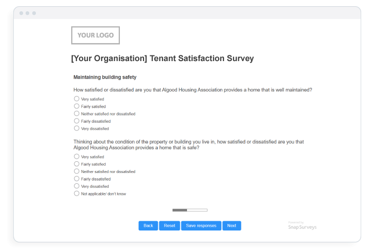Go to previous page with Back button
Image resolution: width=374 pixels, height=250 pixels.
pyautogui.click(x=148, y=226)
